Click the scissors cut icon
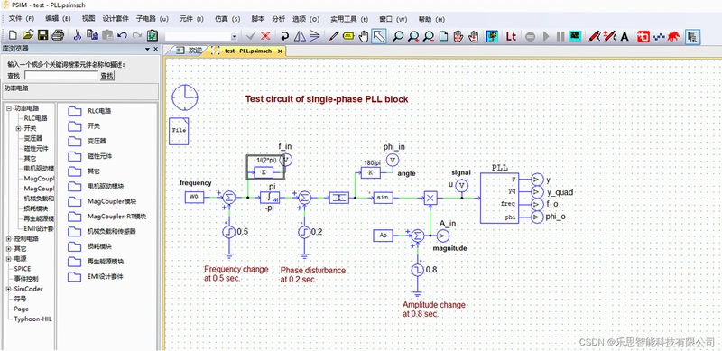 [77, 35]
